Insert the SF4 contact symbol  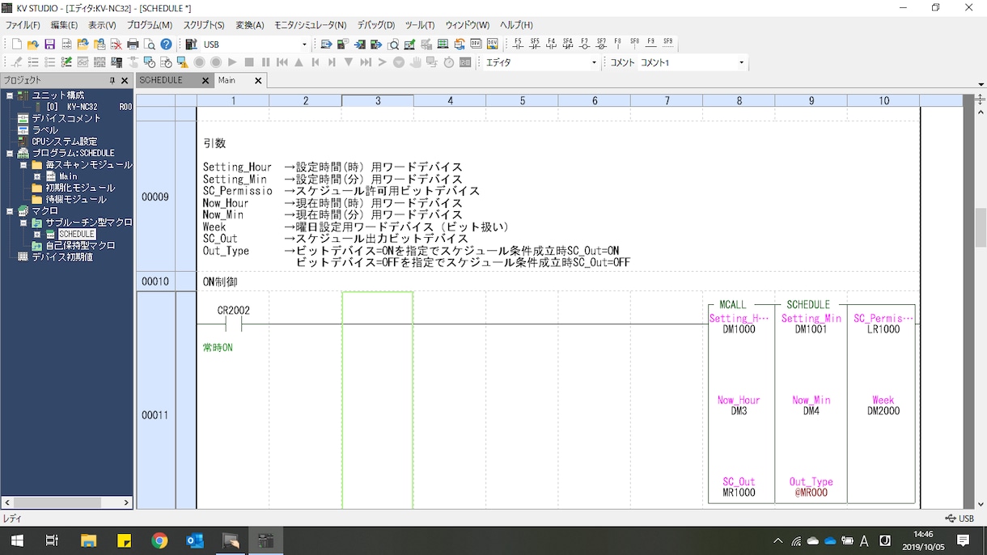pyautogui.click(x=568, y=44)
